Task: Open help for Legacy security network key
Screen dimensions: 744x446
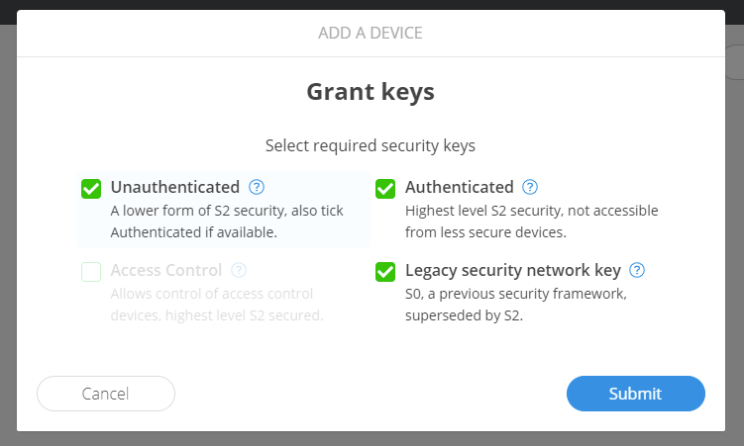Action: click(x=637, y=270)
